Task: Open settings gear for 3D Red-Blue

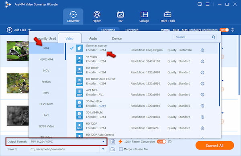Action: [202, 106]
